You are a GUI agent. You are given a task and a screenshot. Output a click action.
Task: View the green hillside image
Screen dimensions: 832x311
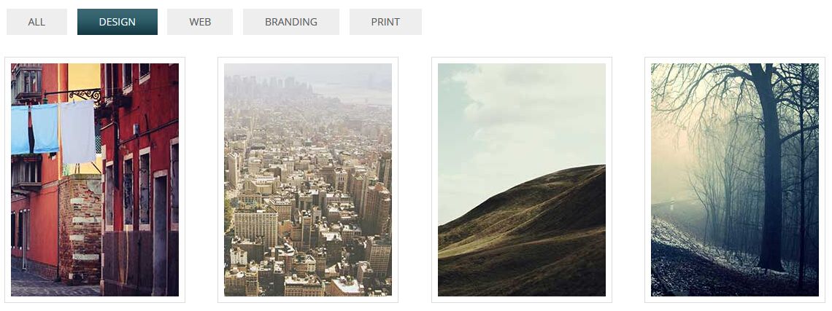(522, 180)
